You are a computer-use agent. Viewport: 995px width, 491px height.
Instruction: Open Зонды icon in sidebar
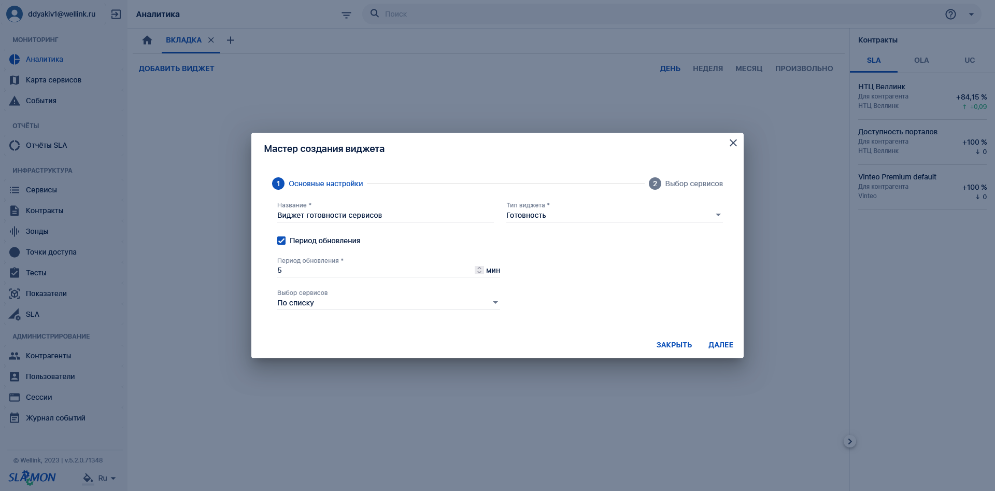tap(15, 231)
